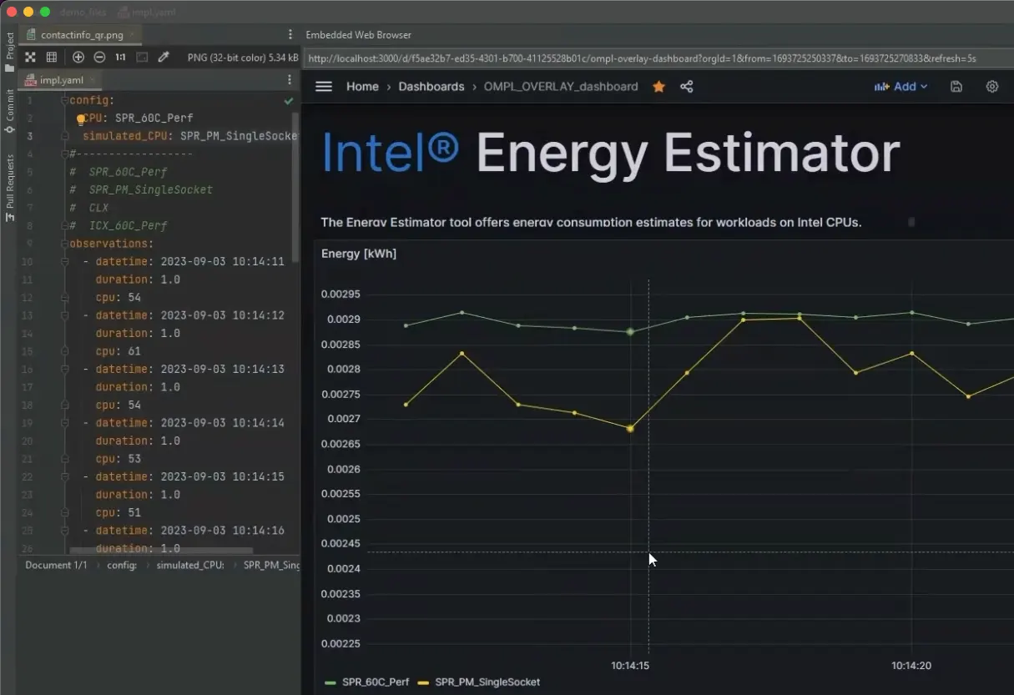The height and width of the screenshot is (695, 1014).
Task: Open the Grafana hamburger navigation menu
Action: pyautogui.click(x=324, y=86)
